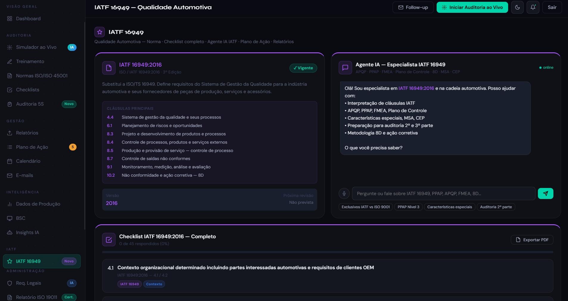Click the IATF 16949 star icon in header

100,32
